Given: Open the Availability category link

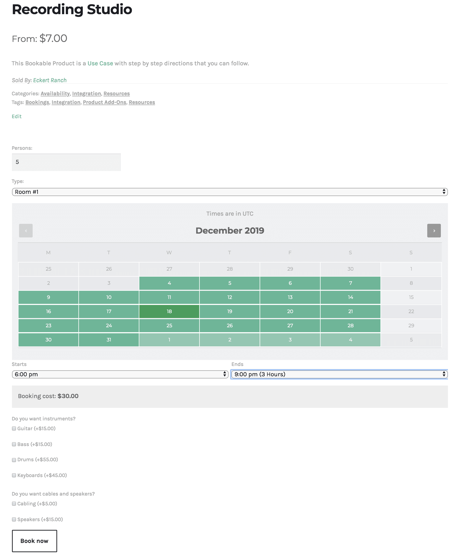Looking at the screenshot, I should (x=55, y=93).
